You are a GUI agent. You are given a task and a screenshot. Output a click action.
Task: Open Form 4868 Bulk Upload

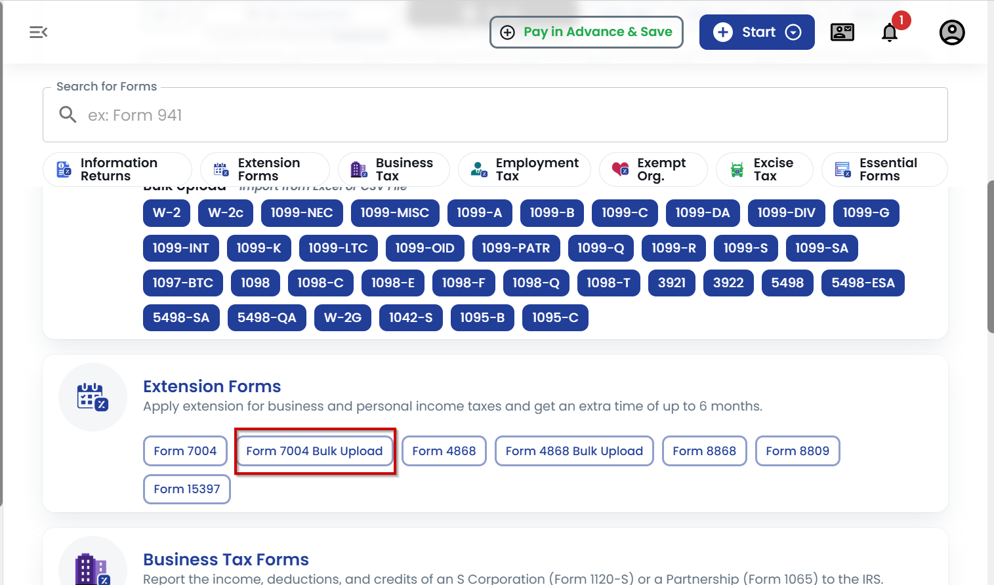(574, 451)
